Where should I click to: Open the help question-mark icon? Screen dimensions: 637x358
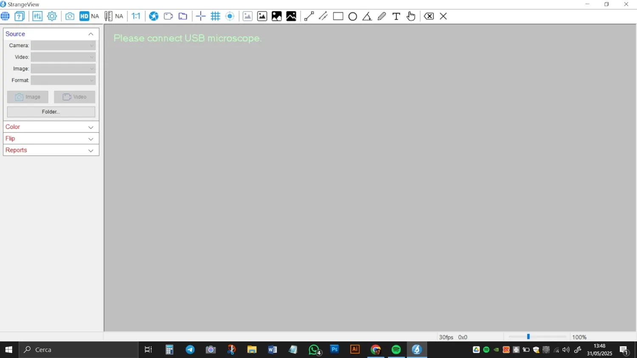click(x=20, y=17)
